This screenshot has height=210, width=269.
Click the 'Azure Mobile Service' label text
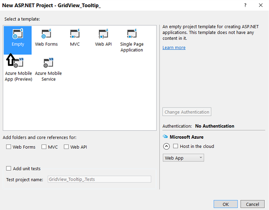[x=48, y=76]
